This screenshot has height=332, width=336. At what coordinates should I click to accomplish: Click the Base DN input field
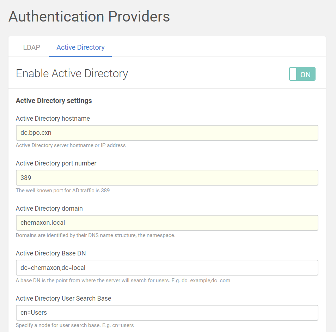167,268
